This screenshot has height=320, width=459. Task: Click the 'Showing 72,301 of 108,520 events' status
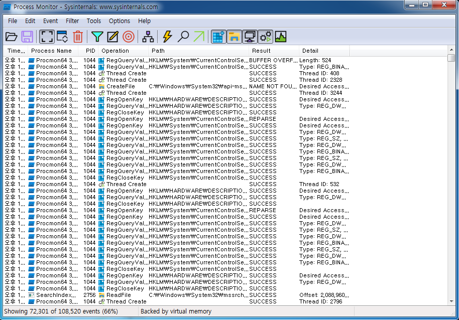pos(61,311)
